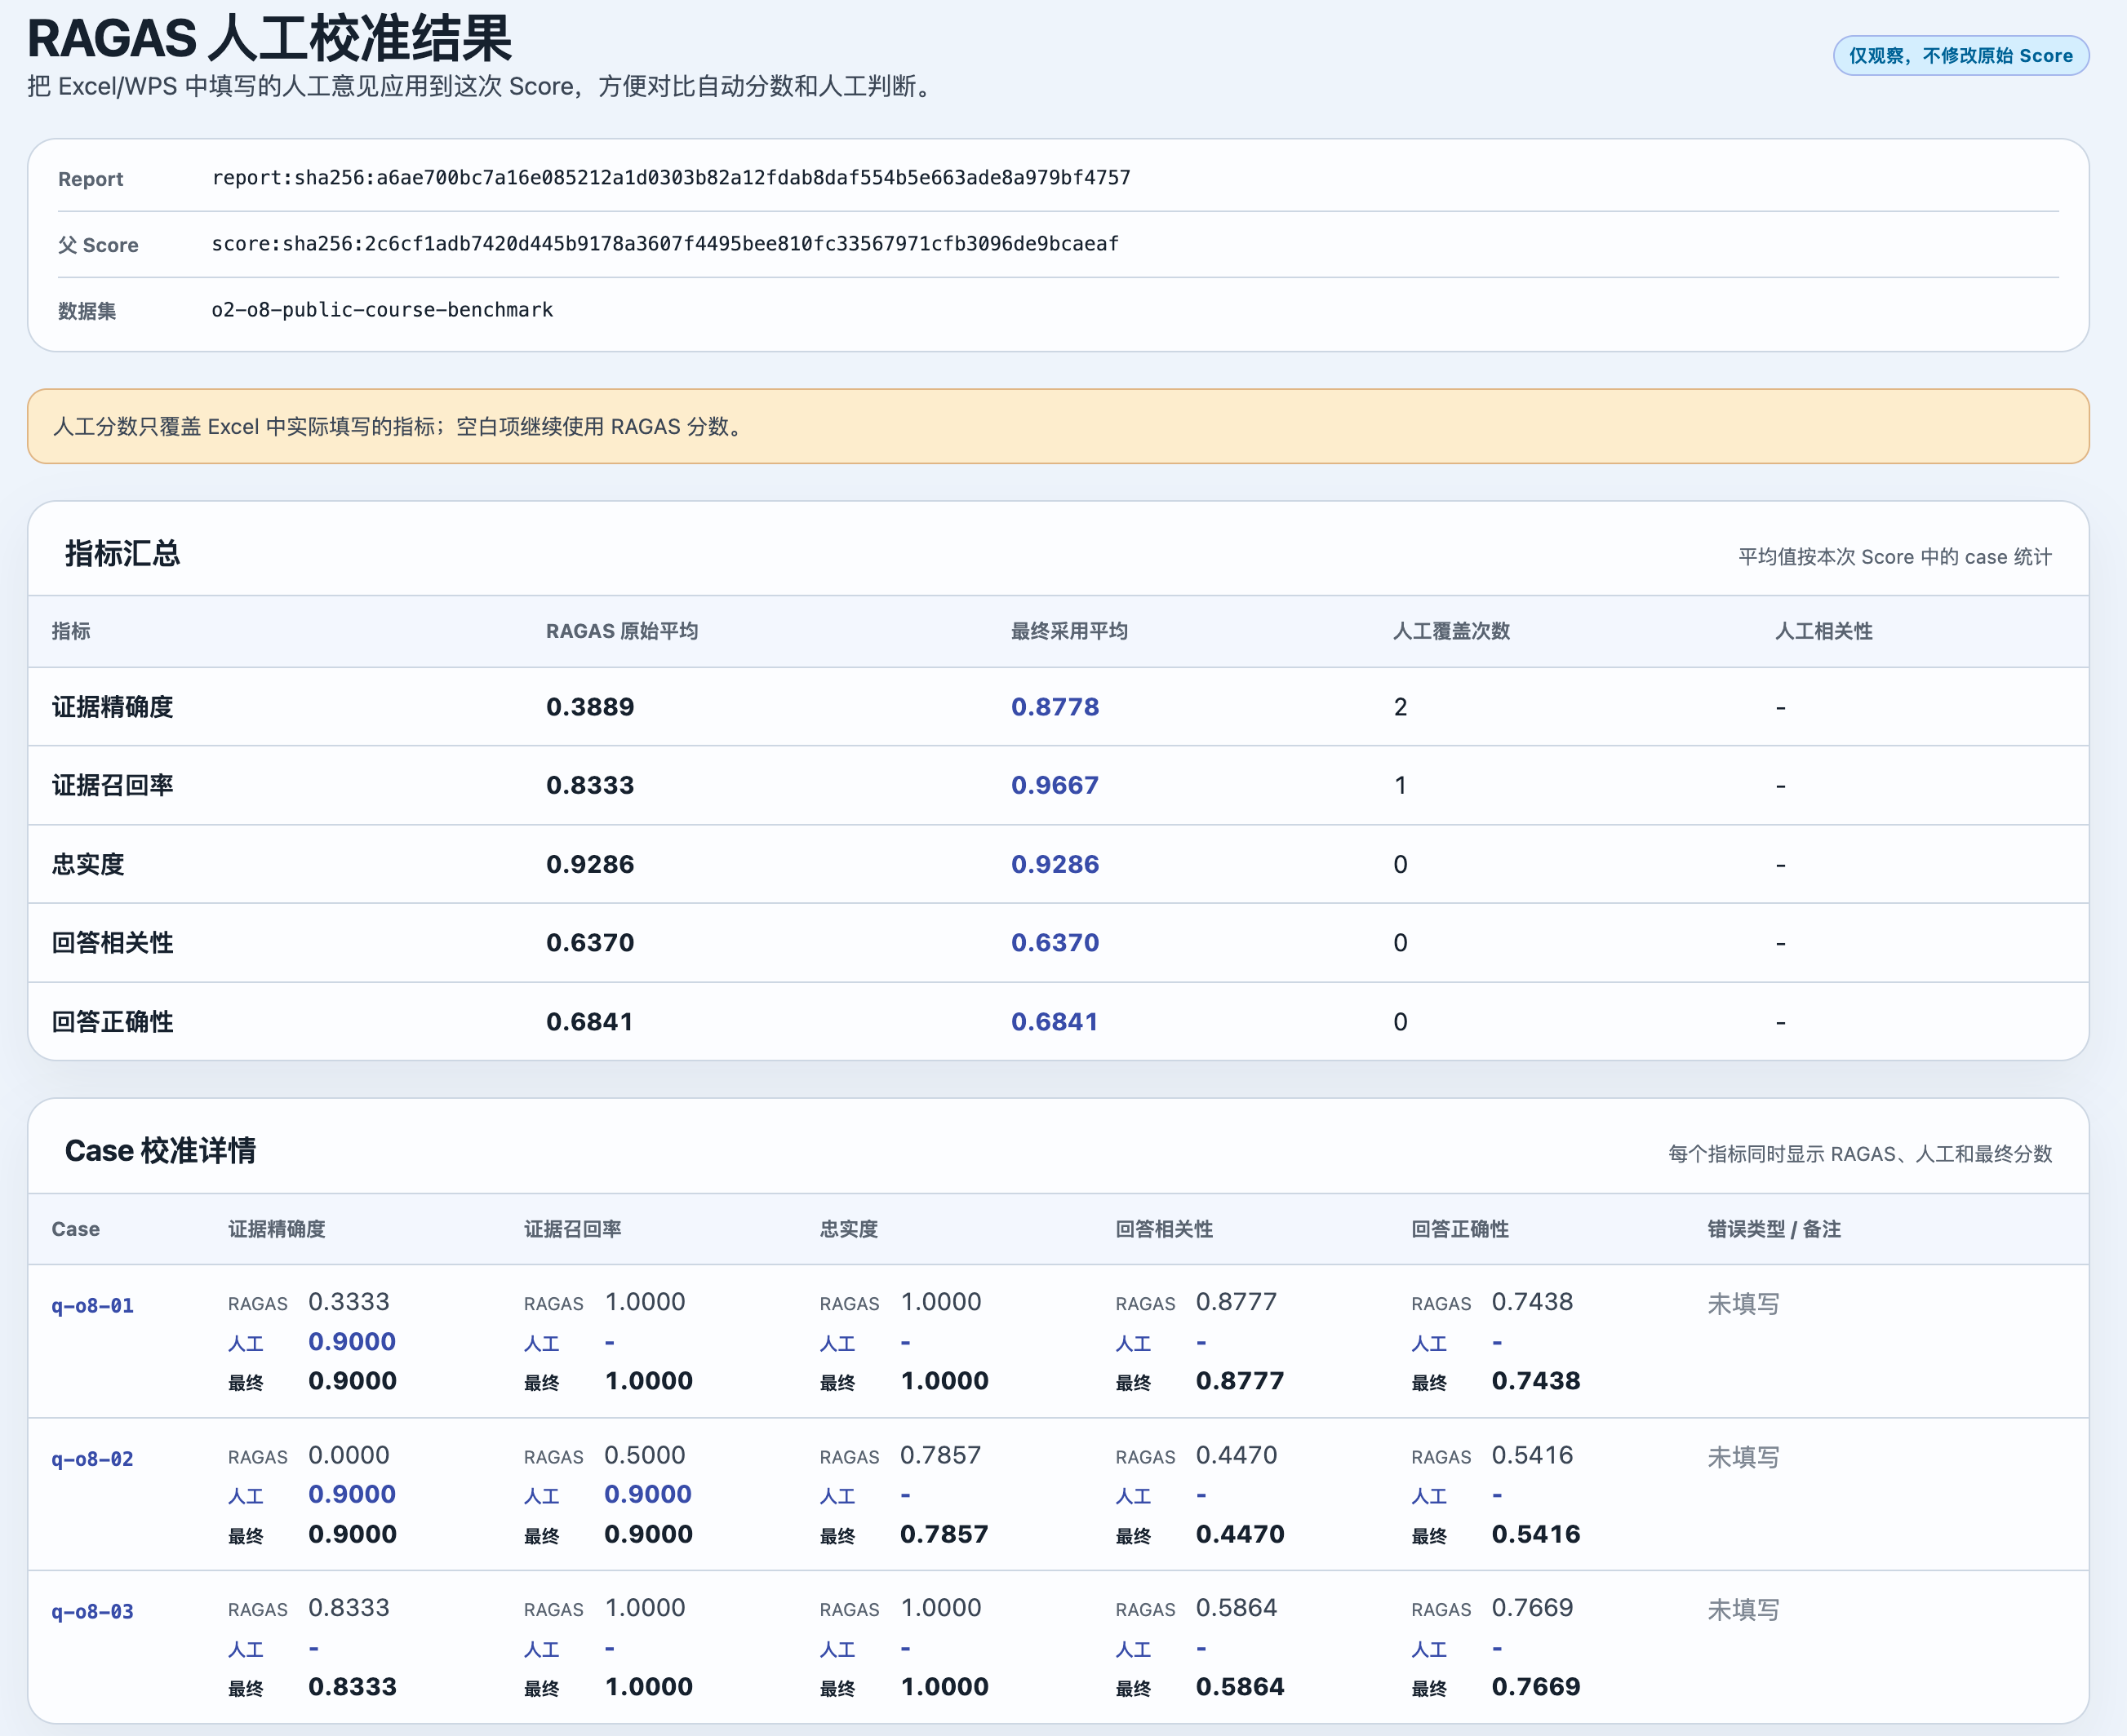Click the 证据召回率 row label in summary
2127x1736 pixels.
pyautogui.click(x=112, y=785)
